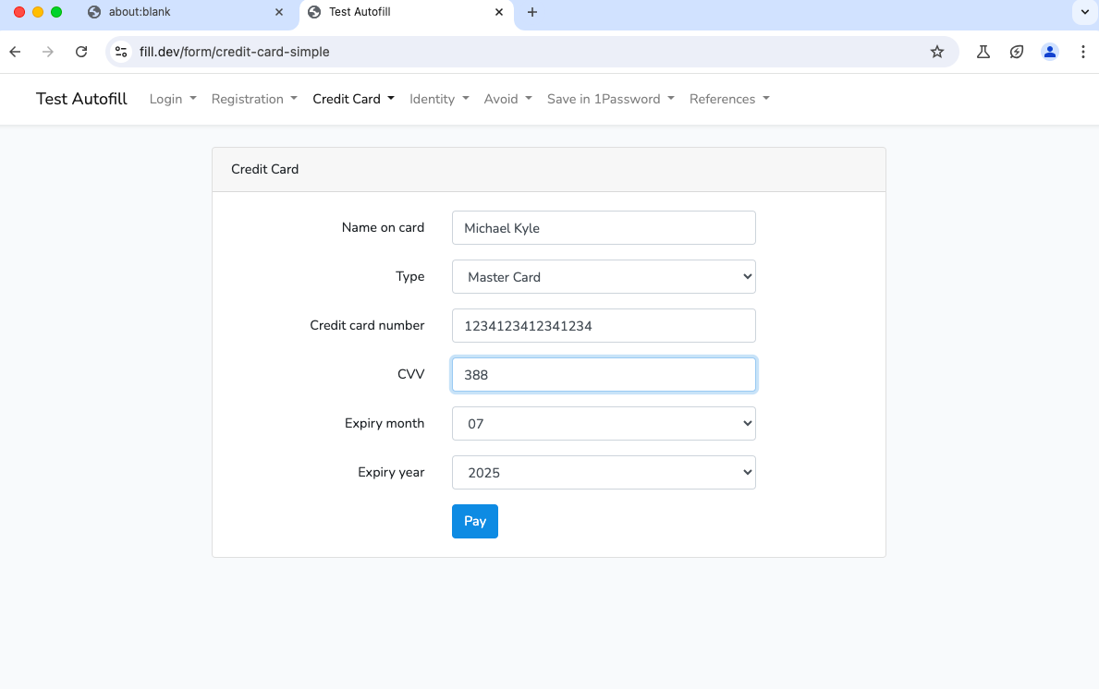Click the address bar URL

click(234, 52)
